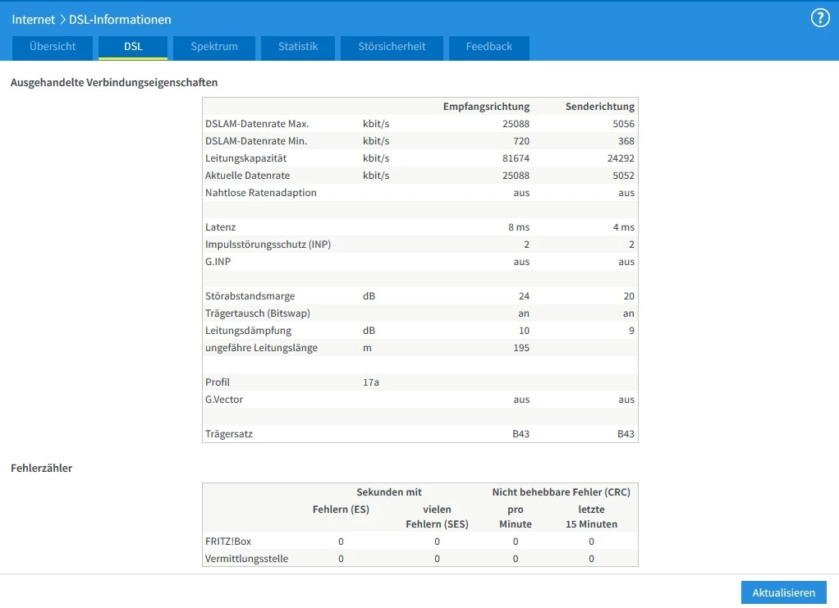Click the Internet breadcrumb link
839x608 pixels.
coord(33,20)
